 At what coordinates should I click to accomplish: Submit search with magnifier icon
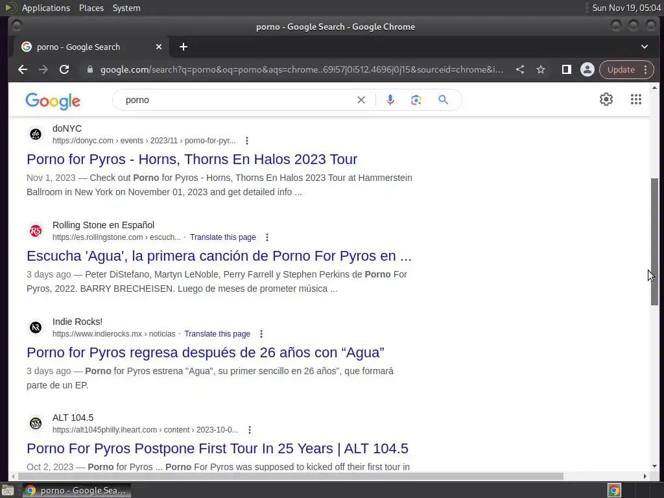(443, 100)
